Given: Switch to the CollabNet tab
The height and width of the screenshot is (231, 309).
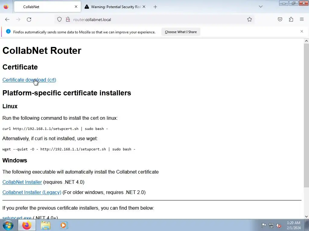Looking at the screenshot, I should click(47, 7).
